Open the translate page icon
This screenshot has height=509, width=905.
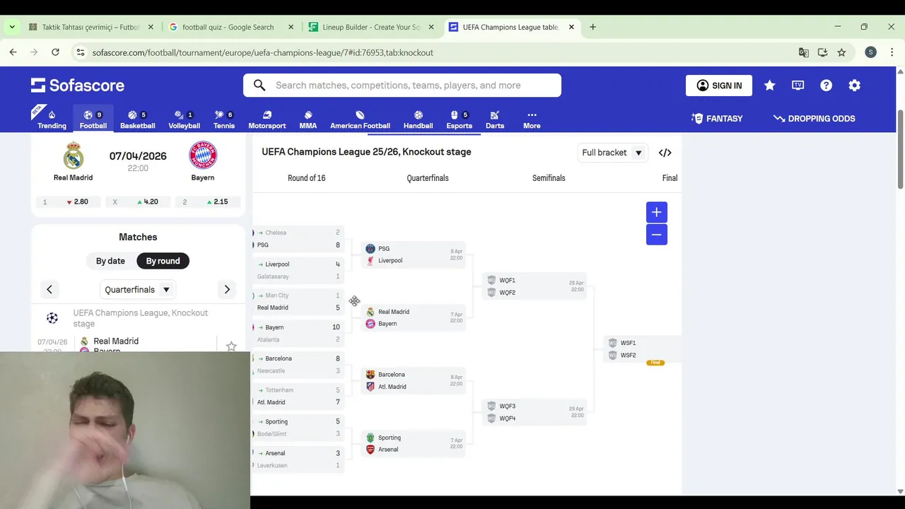coord(804,52)
